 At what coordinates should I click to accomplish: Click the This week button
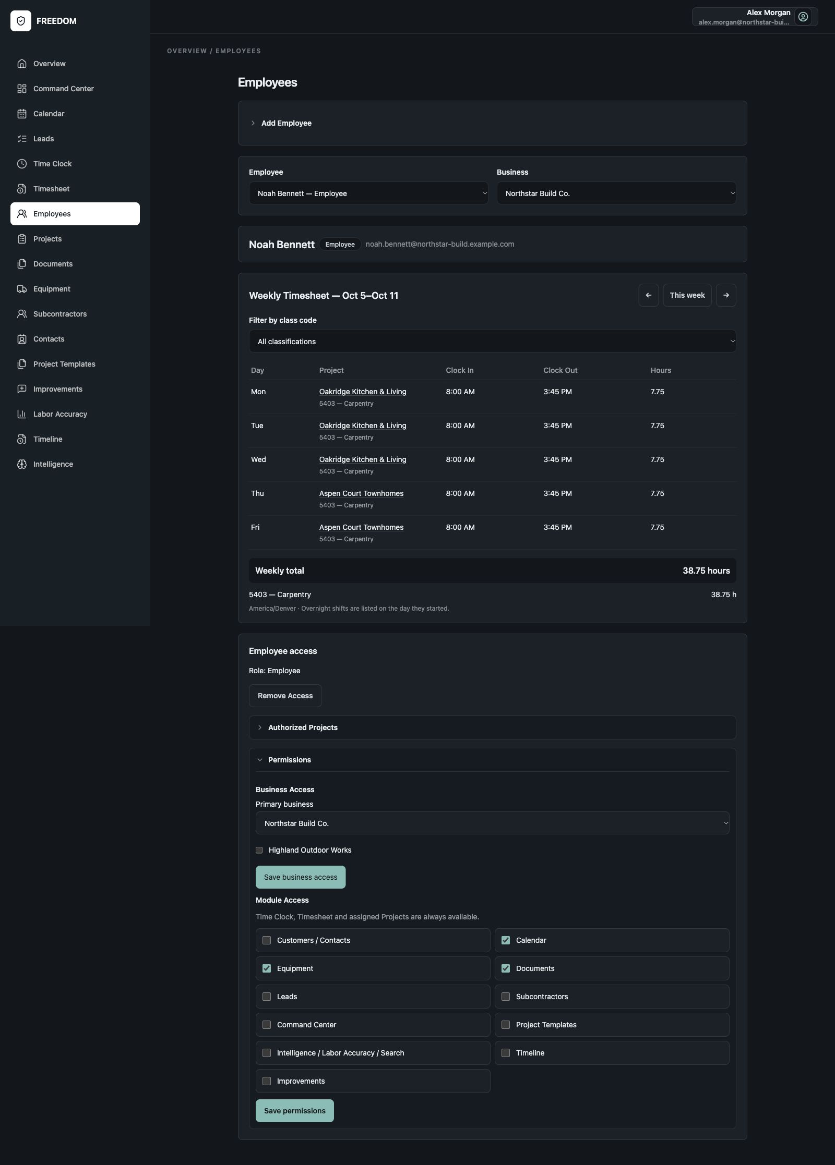687,295
